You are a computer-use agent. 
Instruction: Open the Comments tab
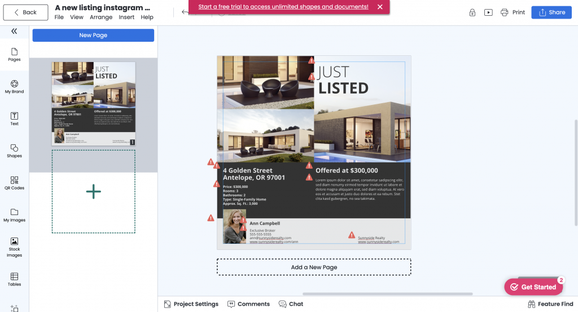coord(248,304)
